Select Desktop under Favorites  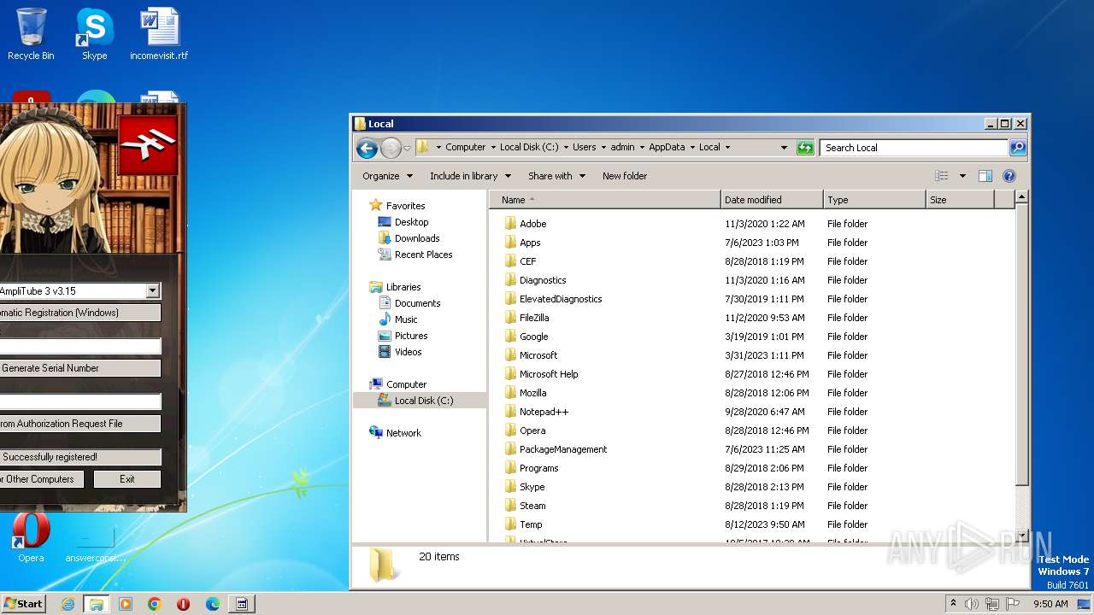click(x=411, y=222)
